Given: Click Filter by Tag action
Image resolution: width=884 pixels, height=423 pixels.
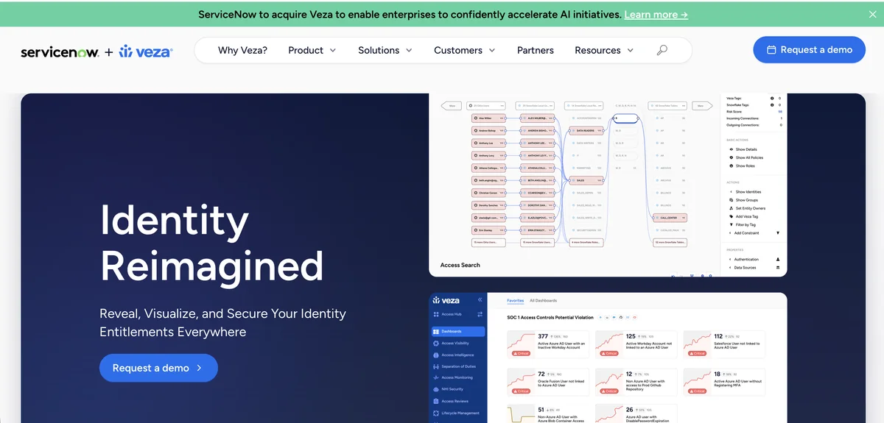Looking at the screenshot, I should point(743,224).
